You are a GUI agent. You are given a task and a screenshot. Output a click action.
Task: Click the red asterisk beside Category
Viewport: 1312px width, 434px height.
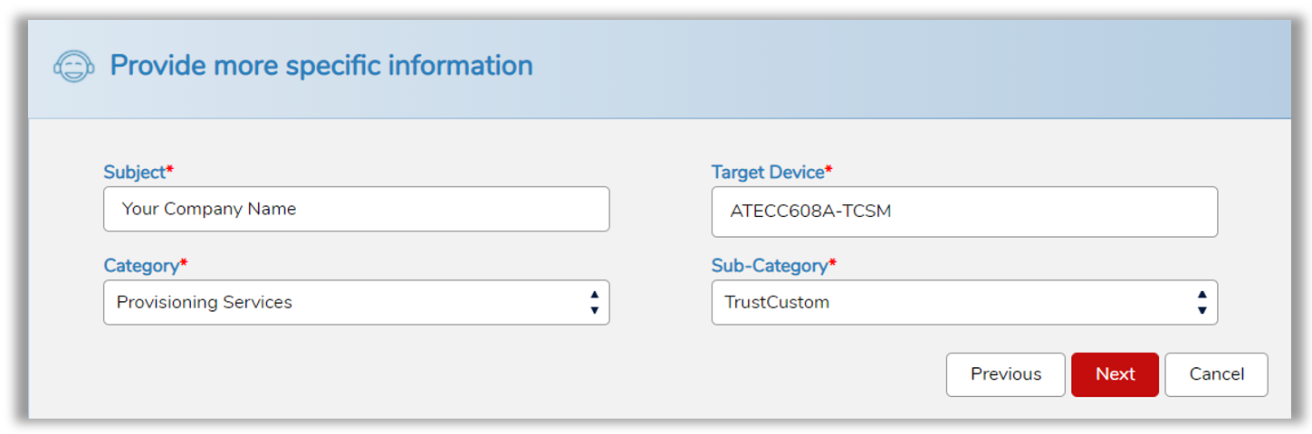tap(184, 263)
